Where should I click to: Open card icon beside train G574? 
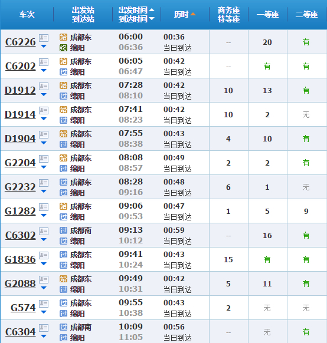44,304
